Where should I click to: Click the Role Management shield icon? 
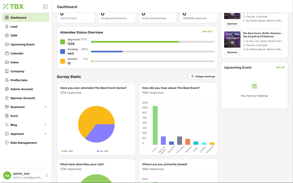tap(7, 143)
